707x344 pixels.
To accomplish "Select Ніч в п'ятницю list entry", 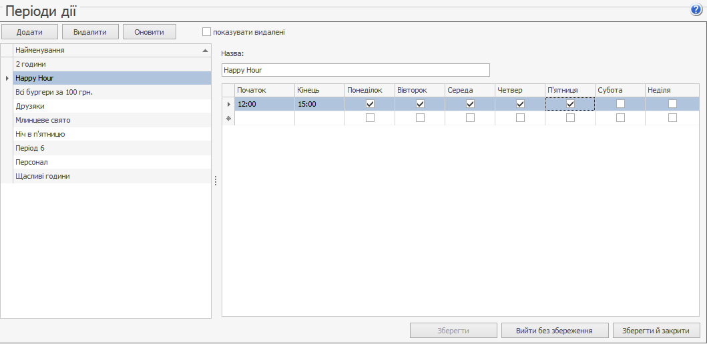I will point(39,134).
